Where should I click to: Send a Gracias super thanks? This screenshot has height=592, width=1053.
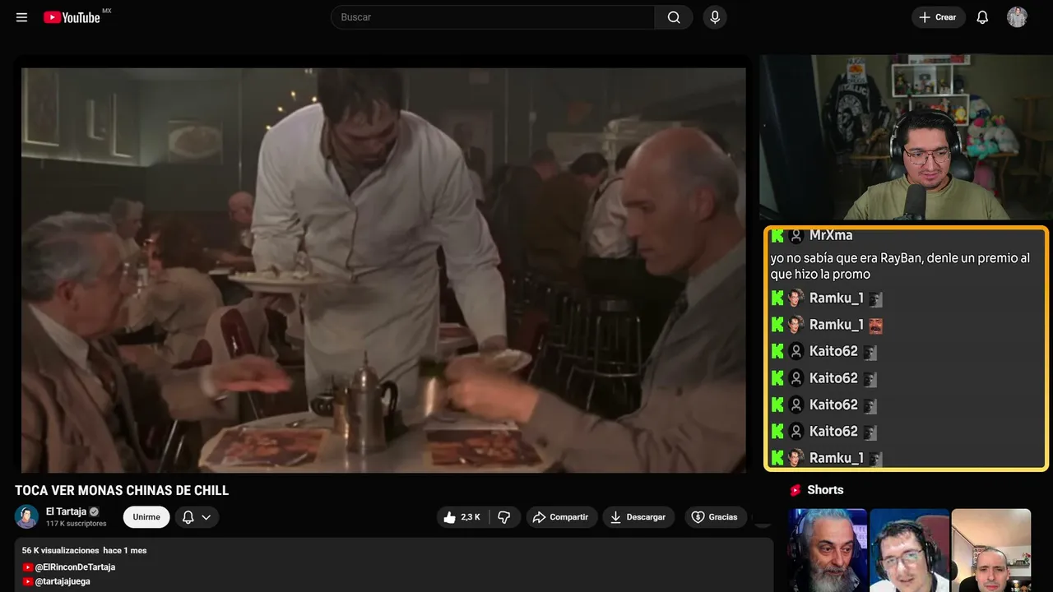(716, 517)
